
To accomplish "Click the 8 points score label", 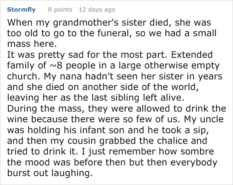I will 60,10.
